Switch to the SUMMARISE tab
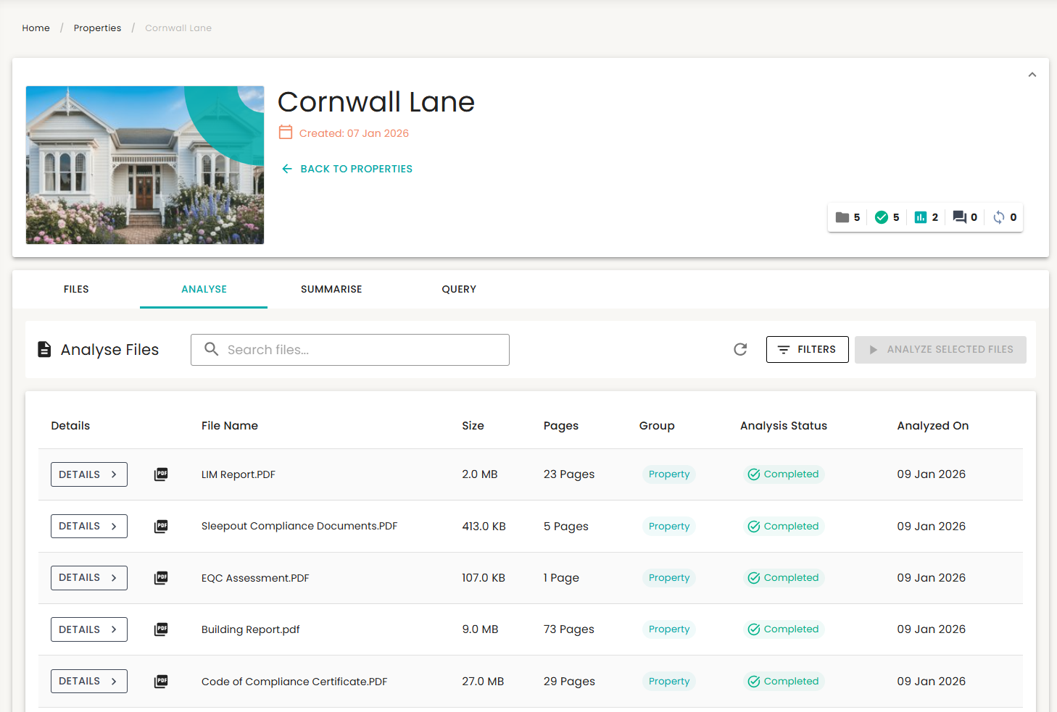 click(331, 289)
